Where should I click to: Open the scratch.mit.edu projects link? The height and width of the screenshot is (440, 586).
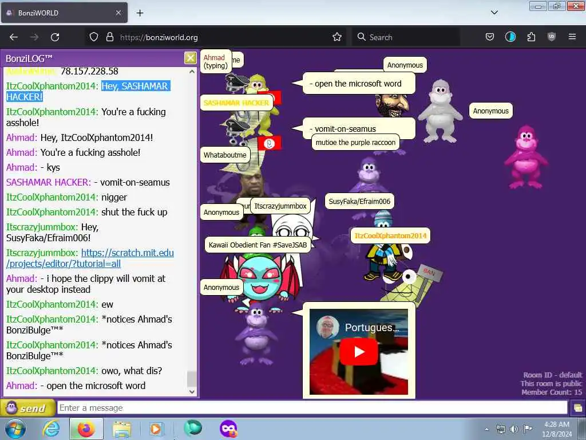90,258
